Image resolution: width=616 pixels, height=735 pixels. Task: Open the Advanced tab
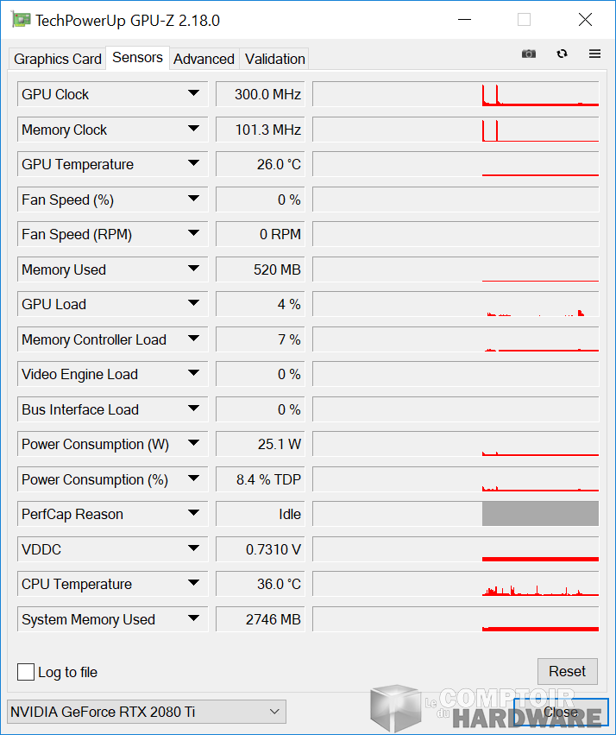point(204,59)
